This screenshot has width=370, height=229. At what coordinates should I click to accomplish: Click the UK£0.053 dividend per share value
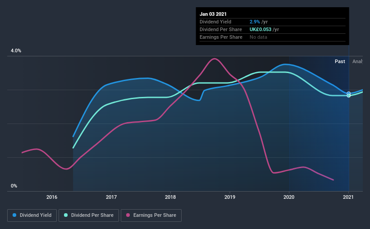pos(260,29)
